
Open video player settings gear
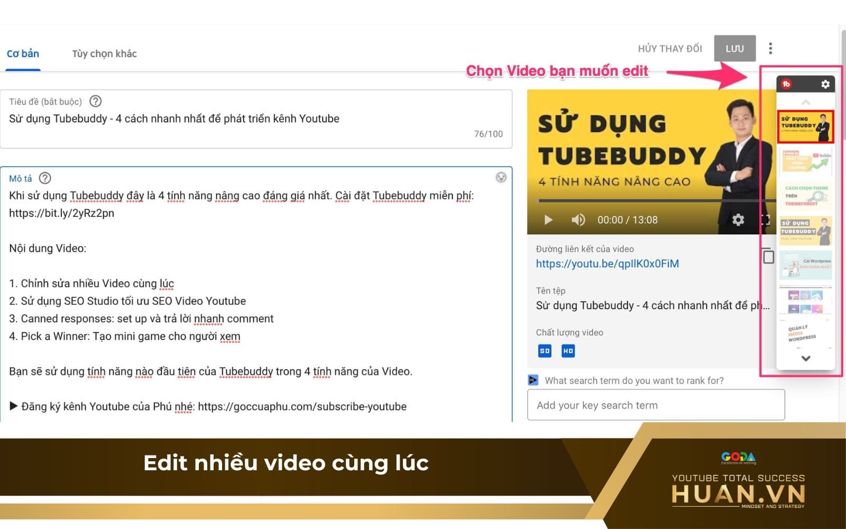(x=738, y=220)
